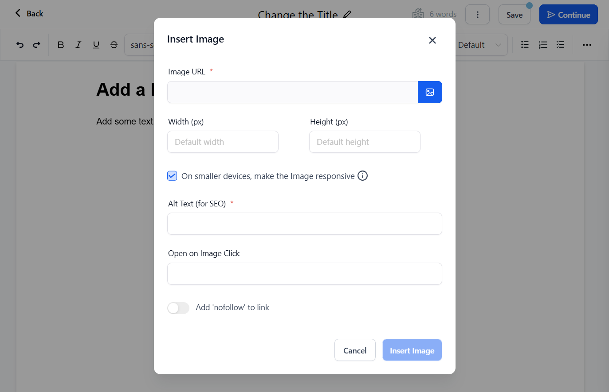
Task: Click pencil icon to edit the title
Action: coord(347,14)
